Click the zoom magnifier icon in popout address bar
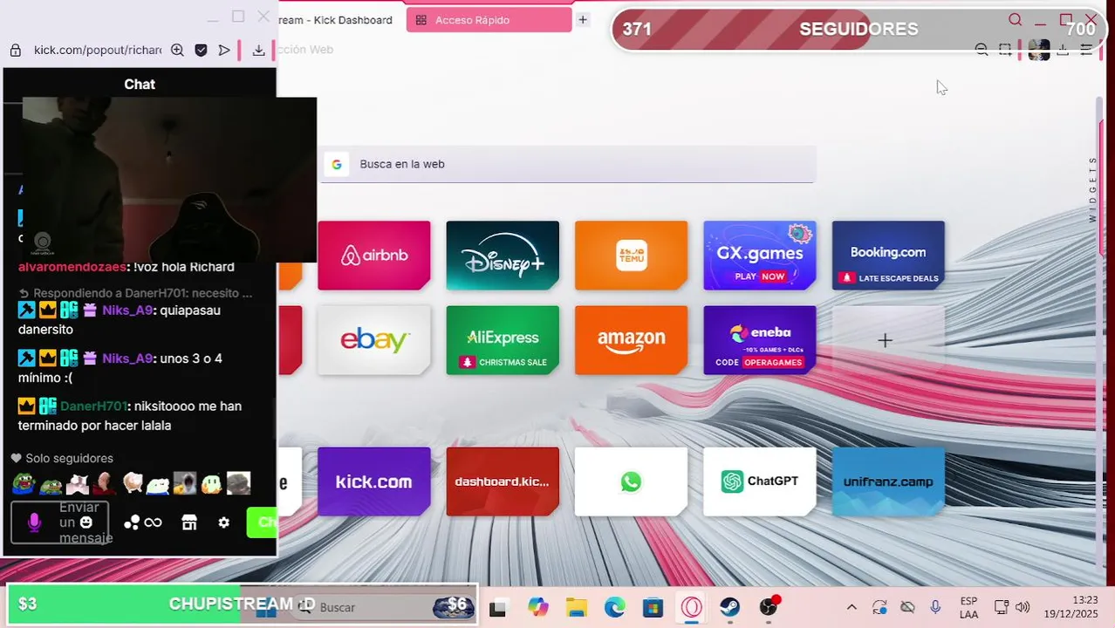 [177, 51]
